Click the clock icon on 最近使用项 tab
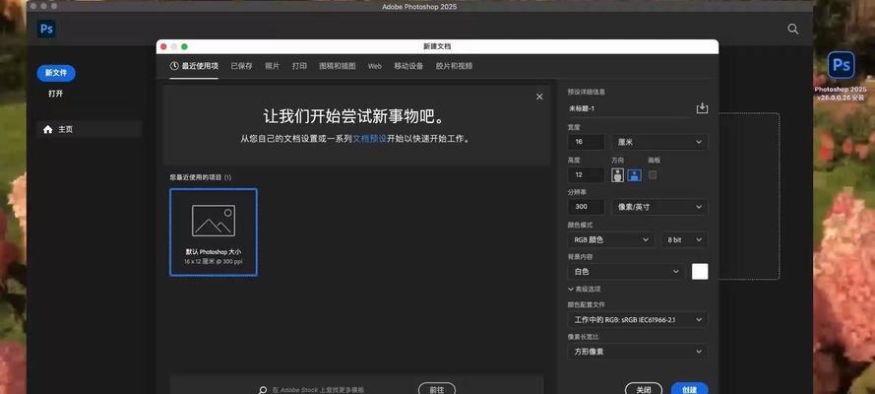Viewport: 875px width, 394px height. pos(174,66)
